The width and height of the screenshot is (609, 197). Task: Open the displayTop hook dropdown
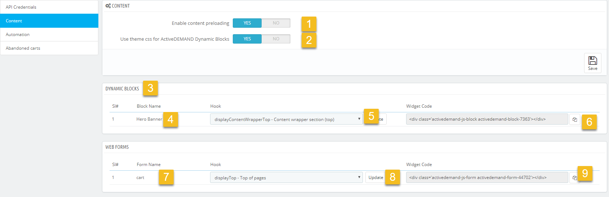pyautogui.click(x=286, y=178)
